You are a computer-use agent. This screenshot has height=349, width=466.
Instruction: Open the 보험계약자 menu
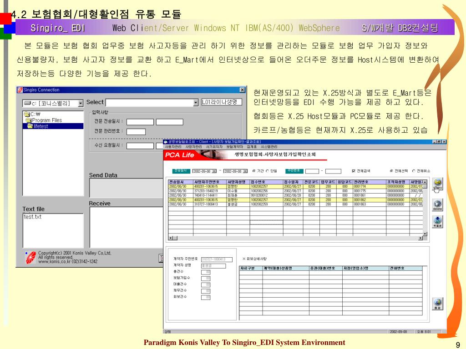pyautogui.click(x=234, y=147)
